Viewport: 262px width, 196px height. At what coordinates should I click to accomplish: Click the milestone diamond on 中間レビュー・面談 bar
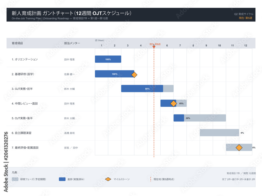pyautogui.click(x=173, y=103)
